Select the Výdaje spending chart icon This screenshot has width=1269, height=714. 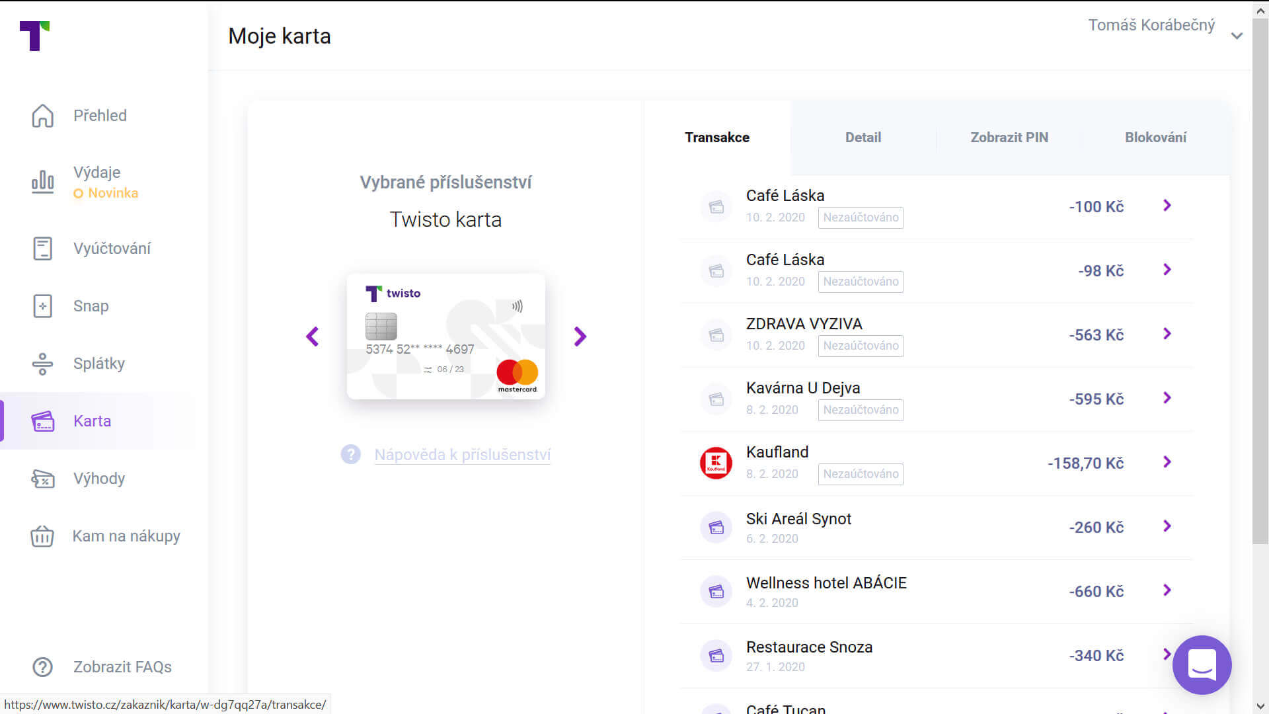tap(42, 182)
